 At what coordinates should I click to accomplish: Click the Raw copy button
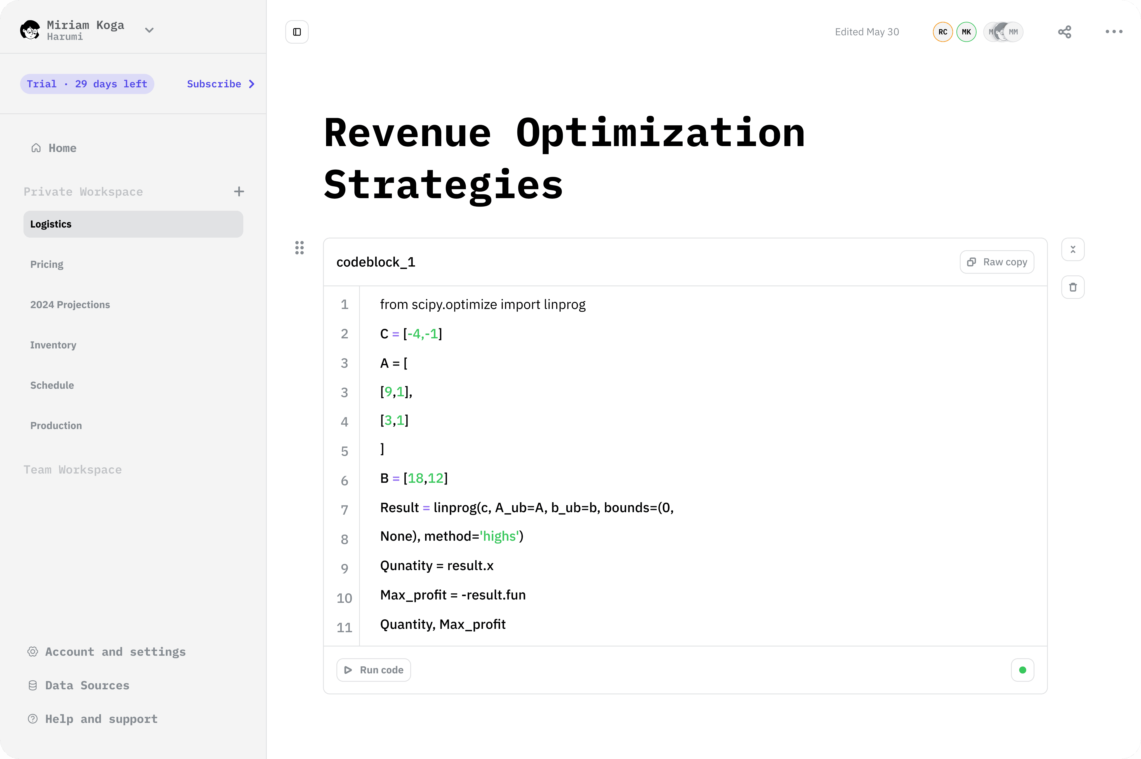pyautogui.click(x=996, y=262)
